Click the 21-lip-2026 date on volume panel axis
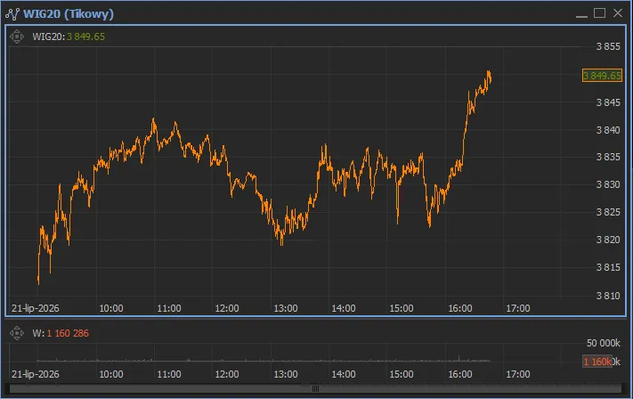 coord(35,374)
